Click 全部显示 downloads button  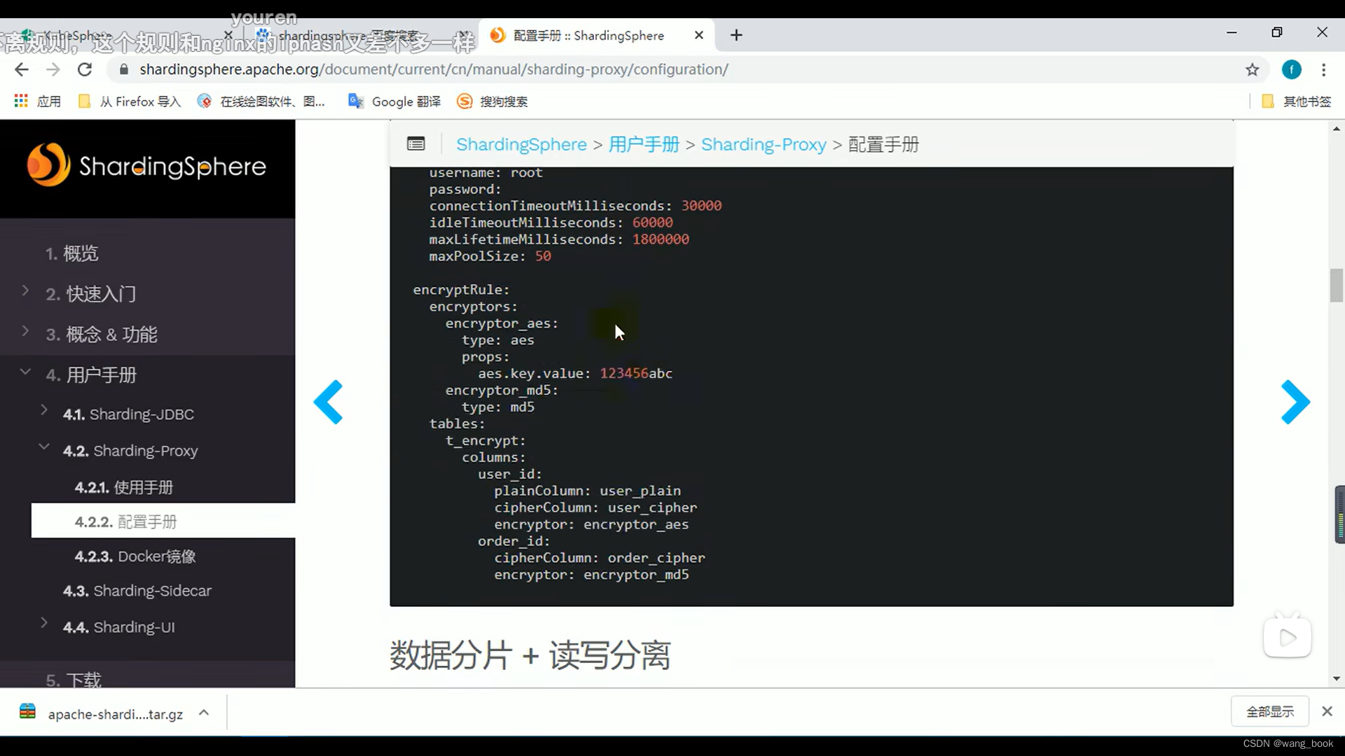click(1270, 712)
